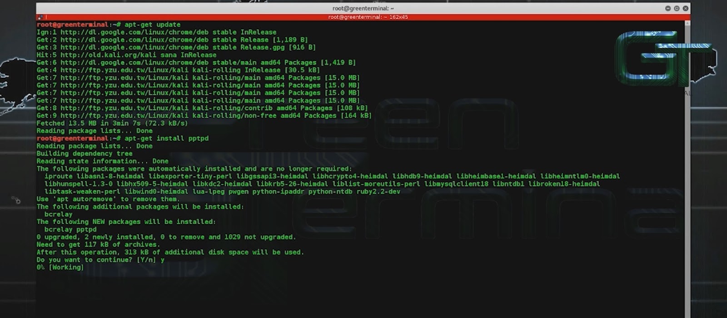
Task: Click 'The following packages were automatically installed' line
Action: point(194,169)
